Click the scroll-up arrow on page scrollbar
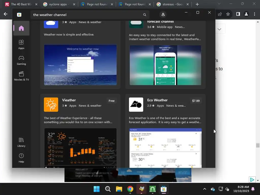The image size is (260, 195). click(258, 22)
